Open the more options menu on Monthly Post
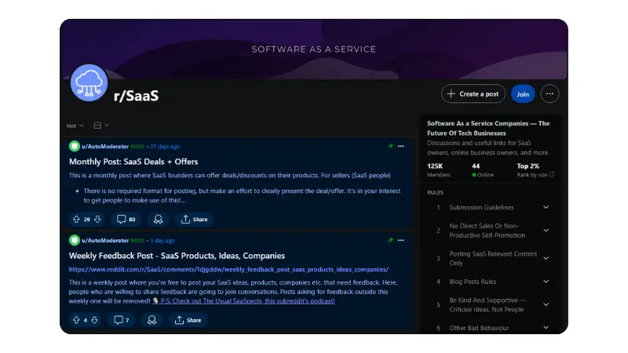Viewport: 628px width, 353px height. 401,147
